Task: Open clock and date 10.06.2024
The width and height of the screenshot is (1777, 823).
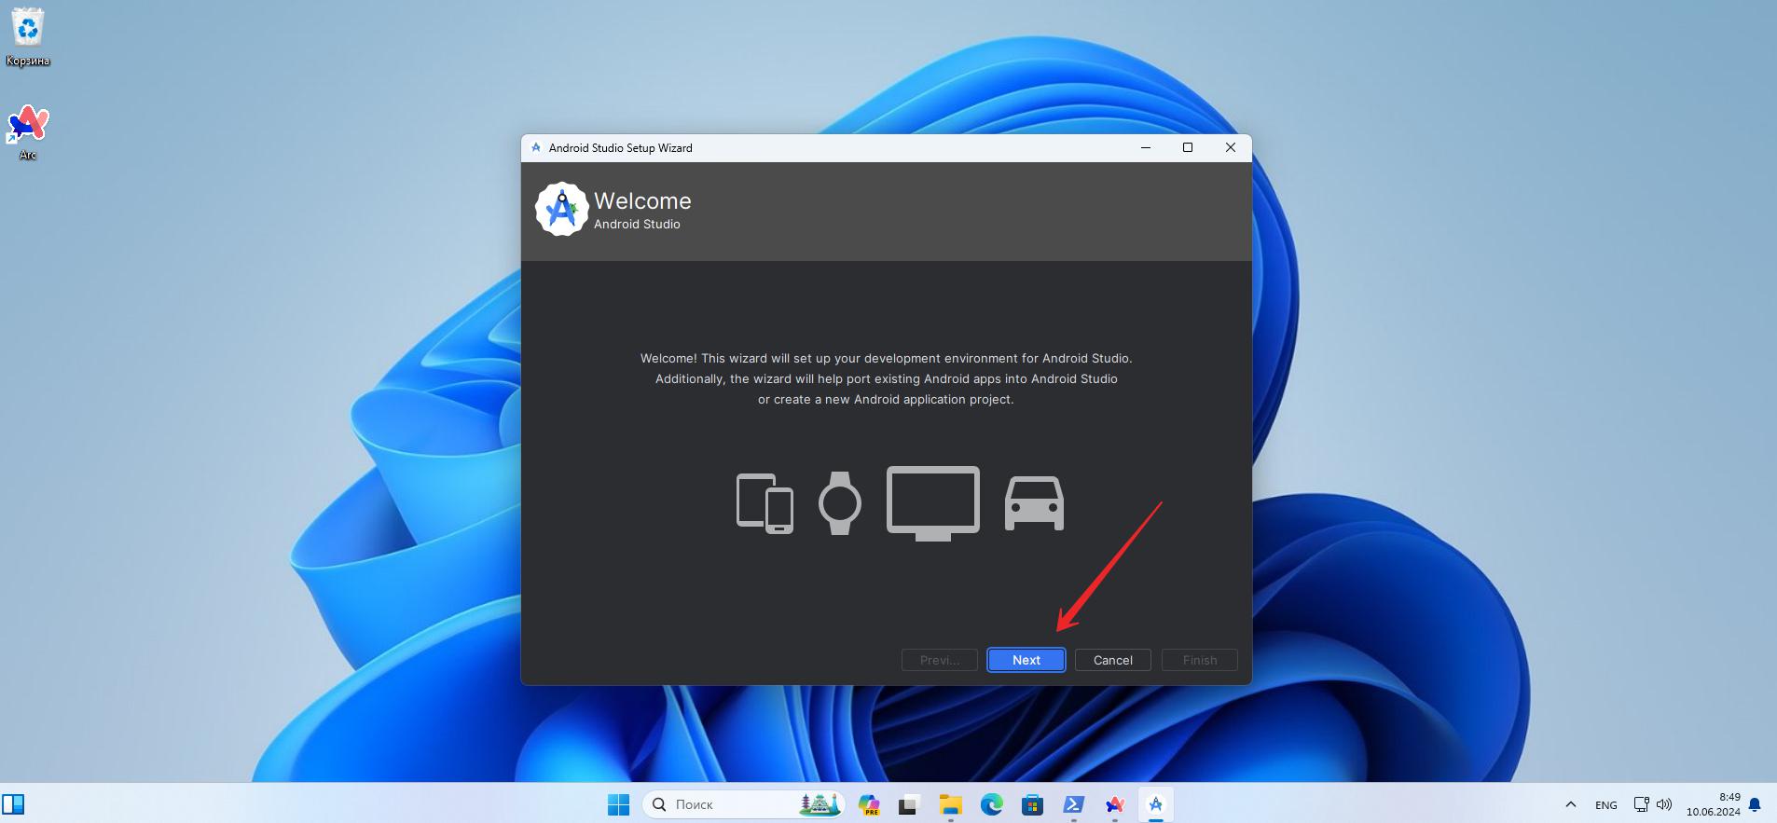Action: tap(1713, 804)
